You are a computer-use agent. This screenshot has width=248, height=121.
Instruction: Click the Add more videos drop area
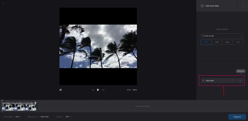click(142, 106)
